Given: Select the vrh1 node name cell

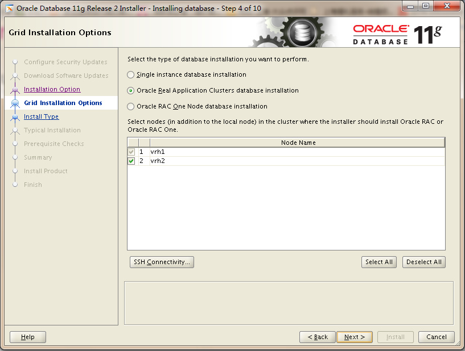Looking at the screenshot, I should [x=298, y=152].
